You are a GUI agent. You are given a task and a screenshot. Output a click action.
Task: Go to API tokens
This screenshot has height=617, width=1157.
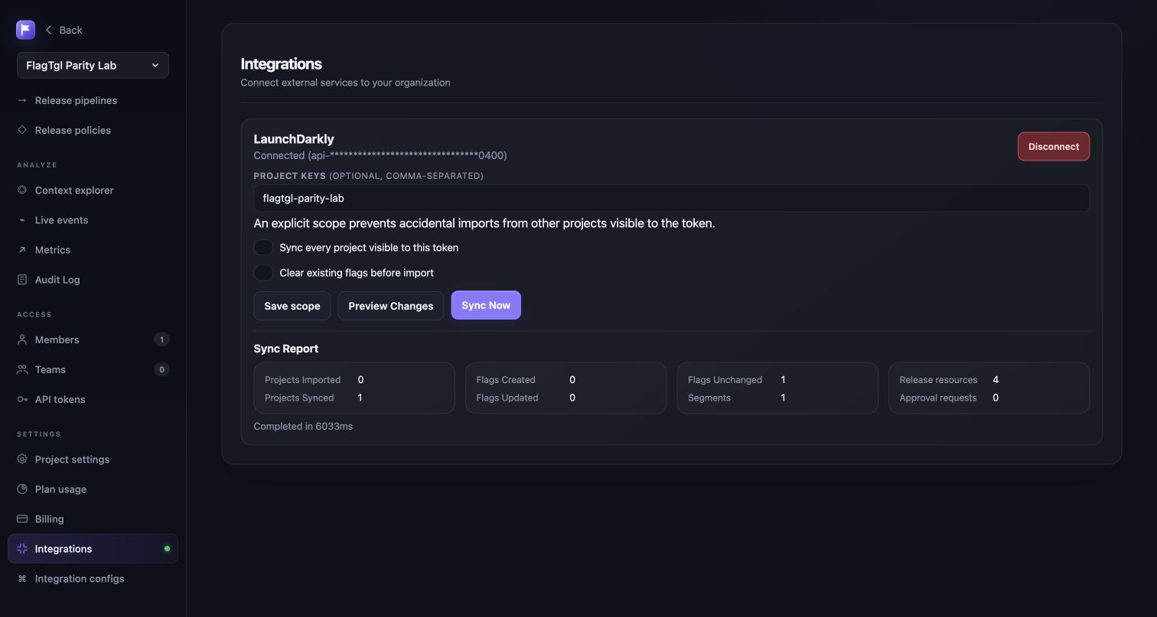click(x=93, y=399)
